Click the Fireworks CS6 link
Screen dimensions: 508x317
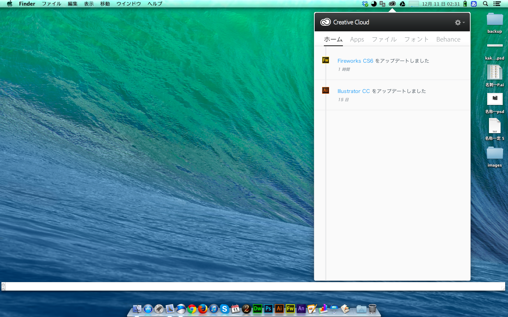(355, 61)
